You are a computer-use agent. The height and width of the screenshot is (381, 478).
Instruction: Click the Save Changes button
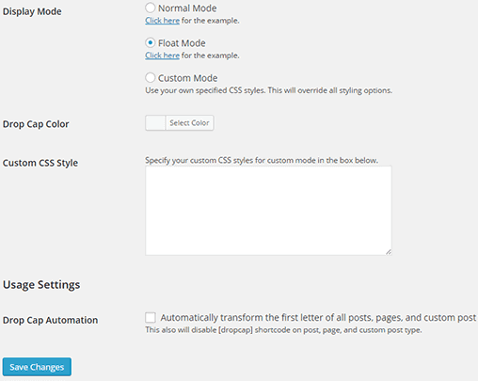(x=37, y=367)
